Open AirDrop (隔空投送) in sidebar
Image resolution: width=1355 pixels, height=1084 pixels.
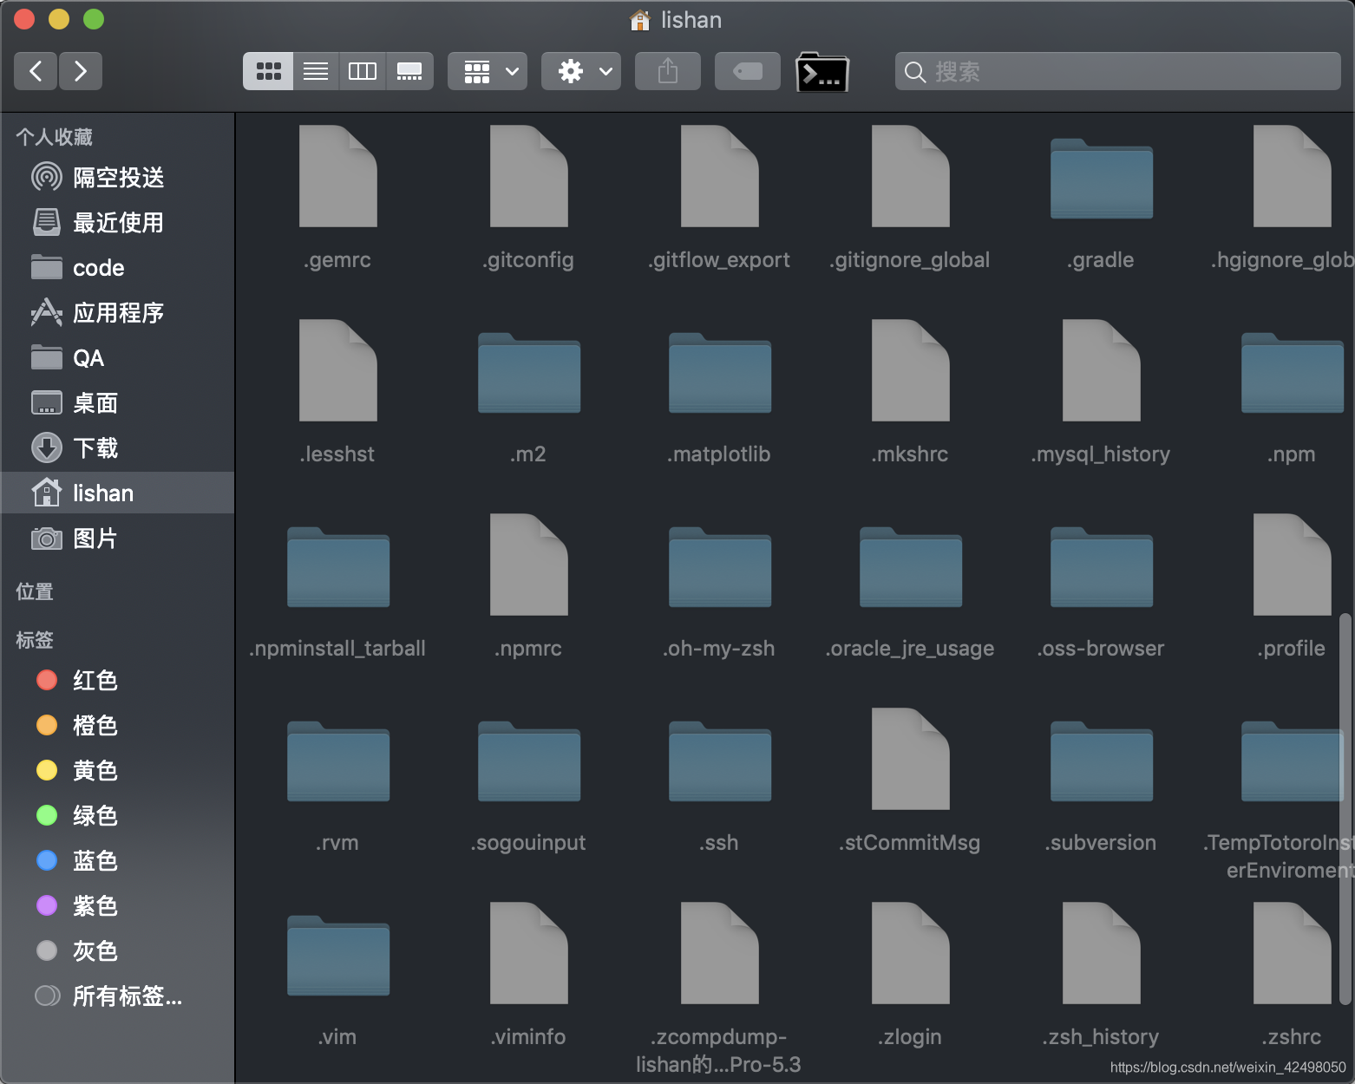pyautogui.click(x=118, y=178)
